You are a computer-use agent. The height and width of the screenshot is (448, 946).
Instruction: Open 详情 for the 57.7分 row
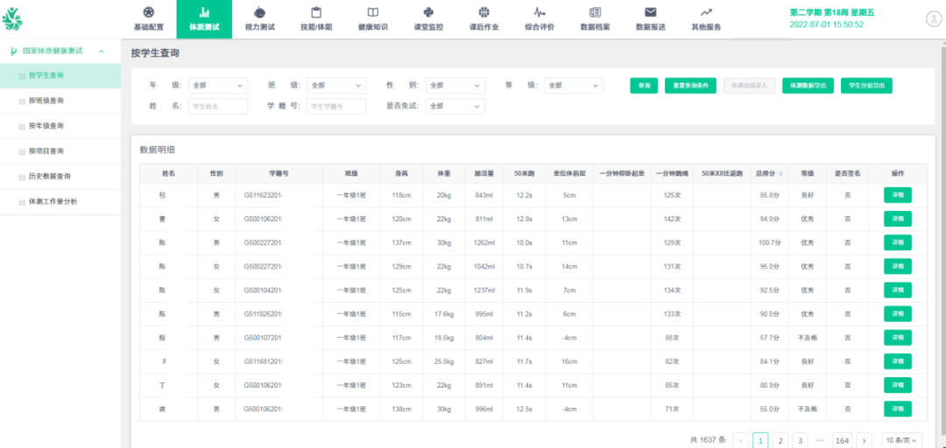897,338
